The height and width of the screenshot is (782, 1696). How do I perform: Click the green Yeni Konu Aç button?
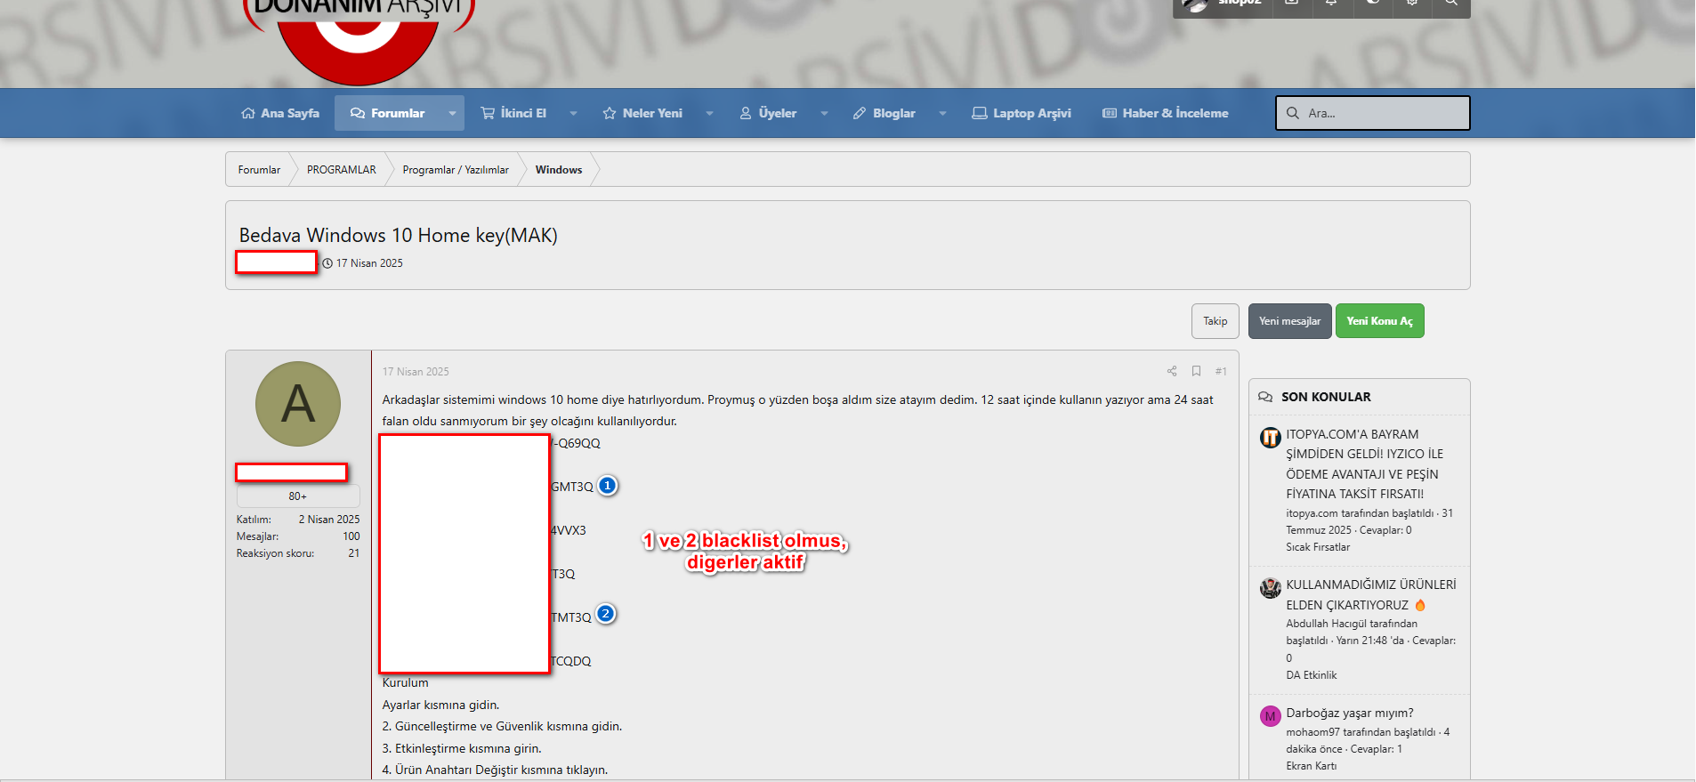click(x=1380, y=321)
